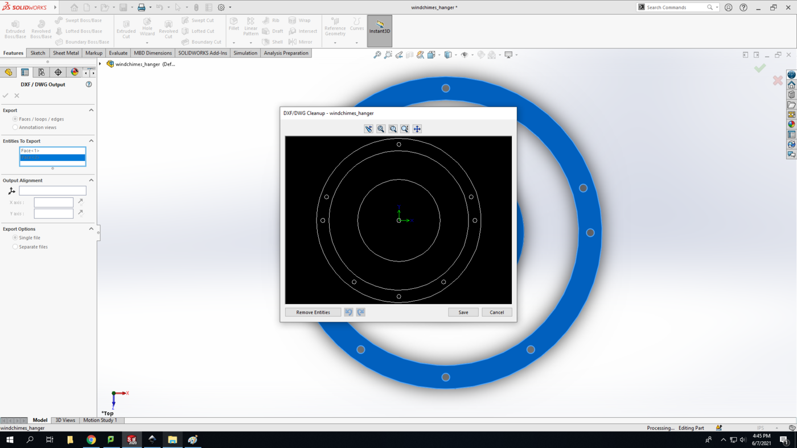Click the user login icon near search
Screen dimensions: 797x448
(728, 7)
